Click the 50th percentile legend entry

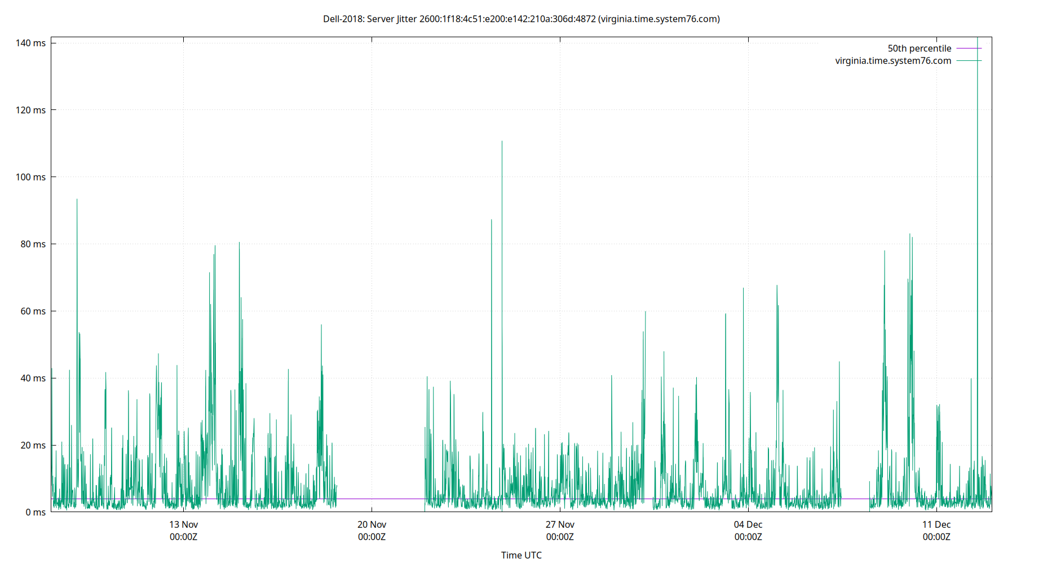919,48
